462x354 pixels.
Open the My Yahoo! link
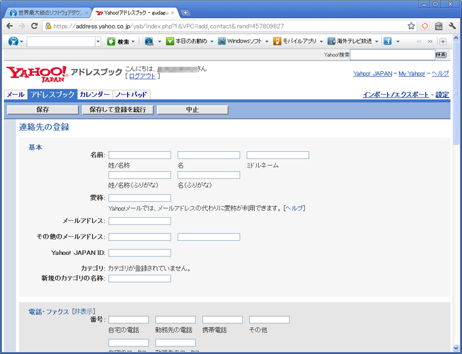click(412, 73)
